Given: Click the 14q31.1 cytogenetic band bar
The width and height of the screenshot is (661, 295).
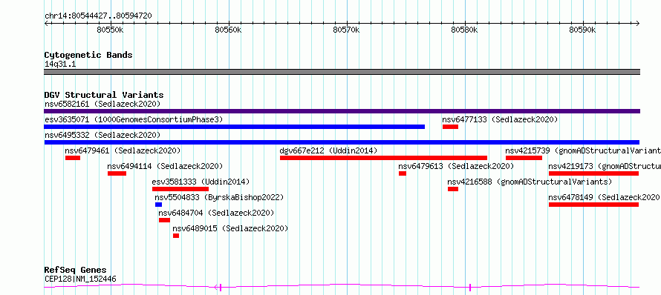Looking at the screenshot, I should tap(342, 72).
